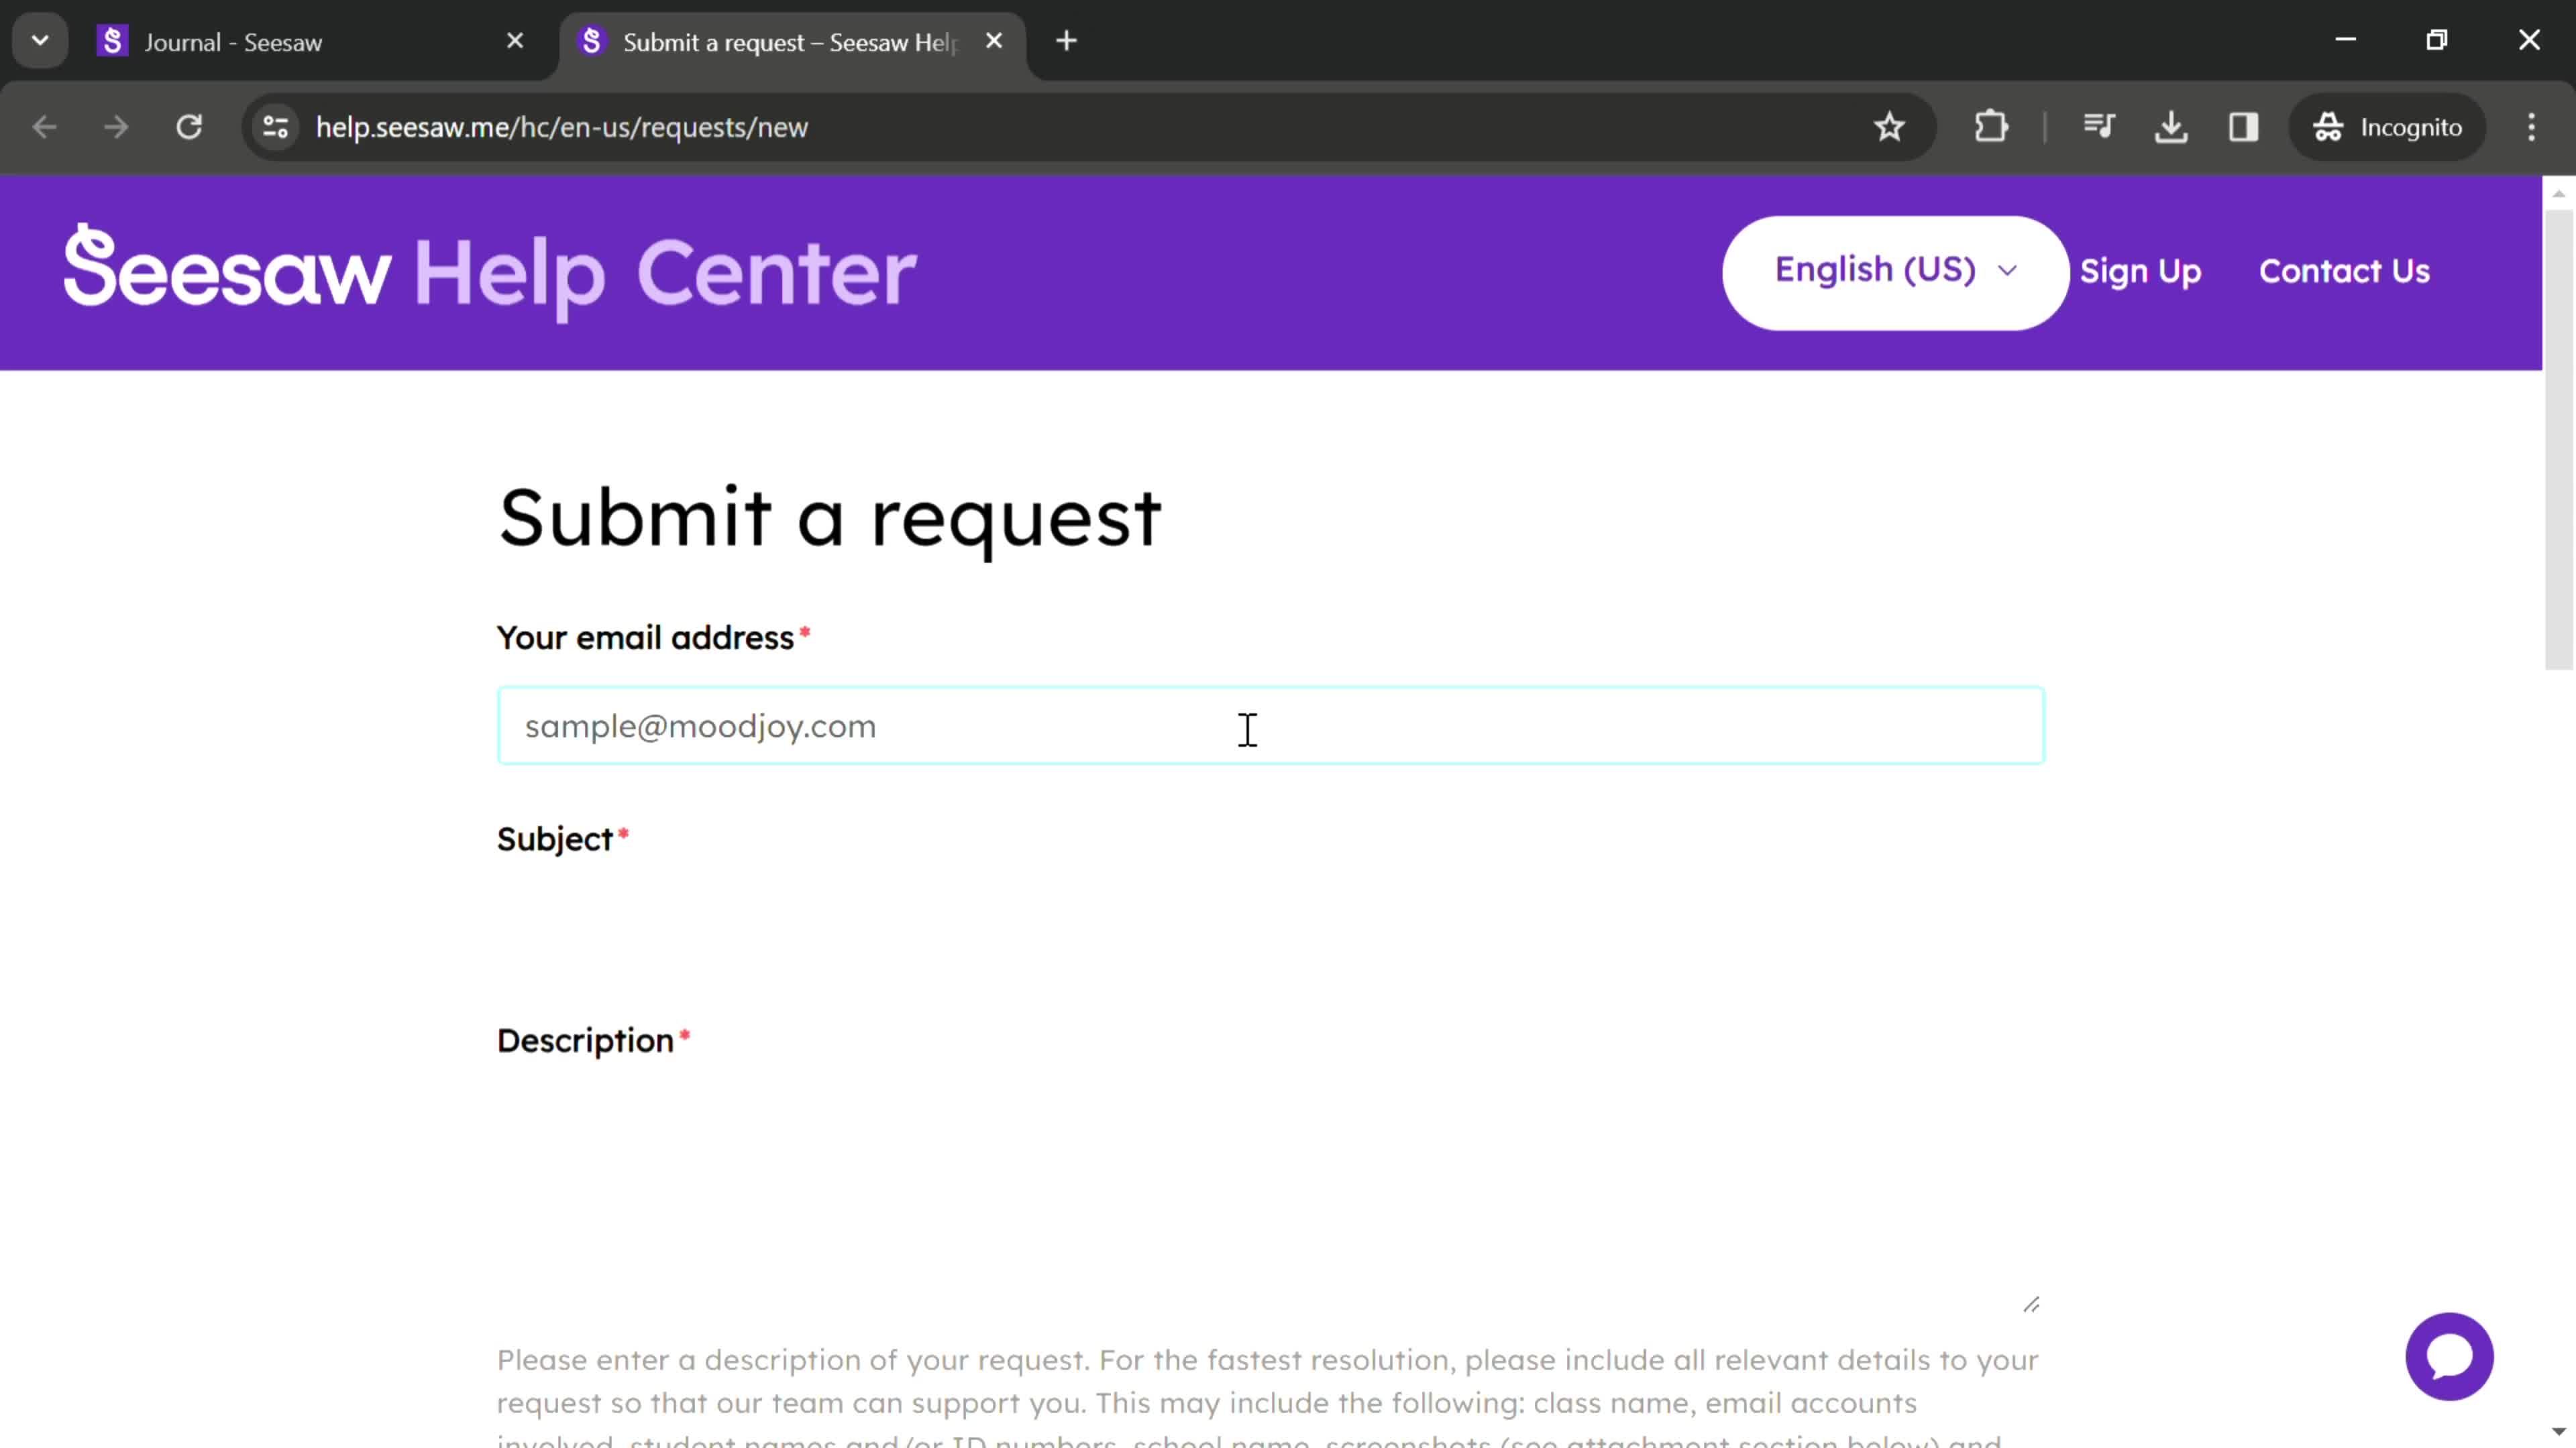
Task: Click the Sign Up button
Action: (2139, 271)
